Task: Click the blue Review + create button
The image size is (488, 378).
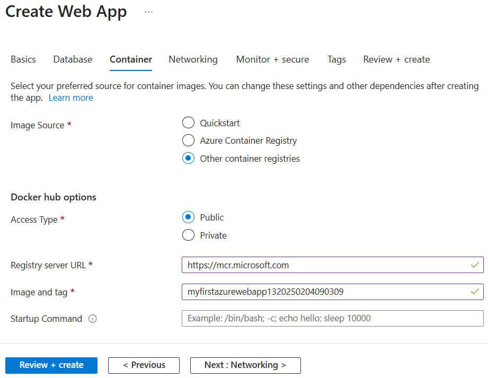Action: click(51, 365)
